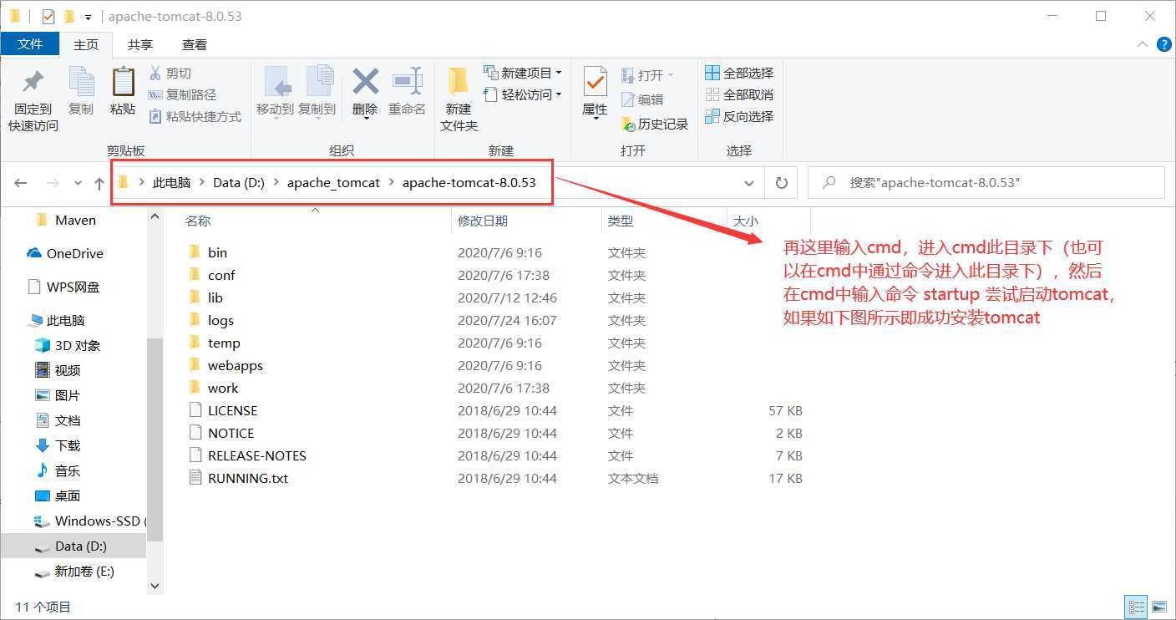Viewport: 1176px width, 620px height.
Task: Select Maven in navigation pane
Action: 73,221
